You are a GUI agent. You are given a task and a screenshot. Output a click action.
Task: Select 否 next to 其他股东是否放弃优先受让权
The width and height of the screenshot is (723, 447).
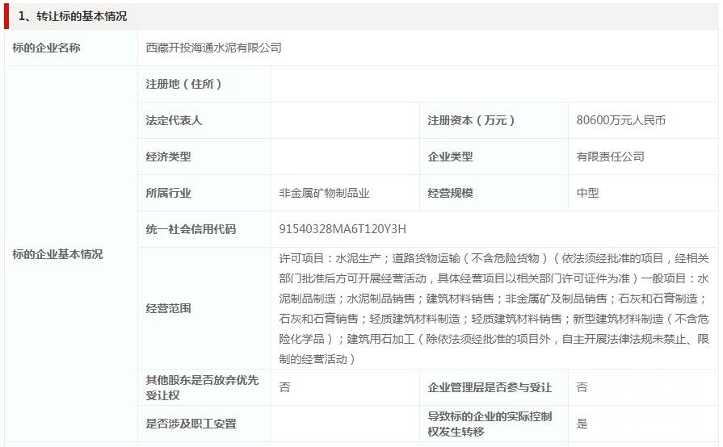(x=285, y=387)
